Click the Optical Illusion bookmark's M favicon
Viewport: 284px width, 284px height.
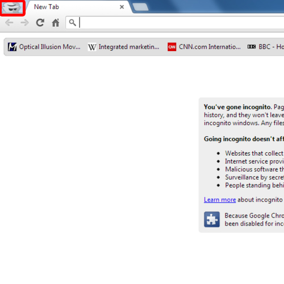tap(12, 47)
